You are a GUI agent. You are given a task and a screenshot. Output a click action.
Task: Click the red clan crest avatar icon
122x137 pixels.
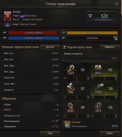[7, 16]
